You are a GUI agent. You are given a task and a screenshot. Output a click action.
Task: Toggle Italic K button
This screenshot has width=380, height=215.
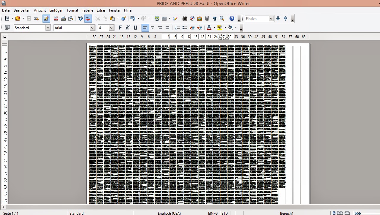pyautogui.click(x=128, y=28)
